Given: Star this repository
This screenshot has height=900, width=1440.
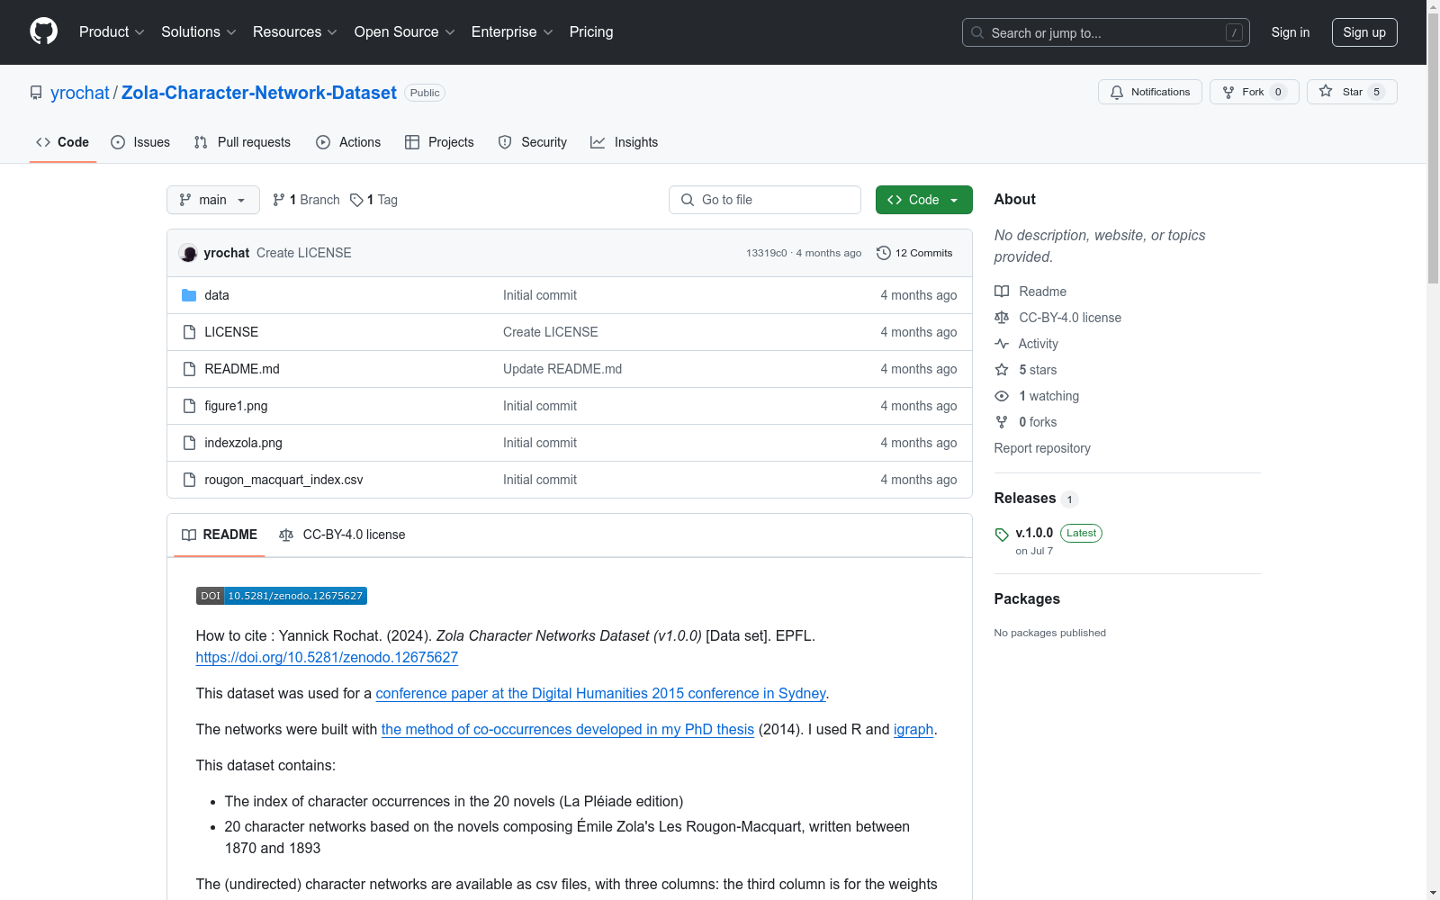Looking at the screenshot, I should [1352, 92].
